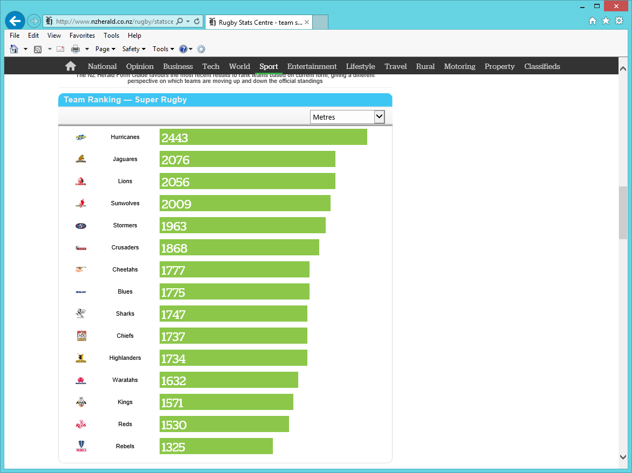The height and width of the screenshot is (473, 632).
Task: Click the Blues team logo
Action: click(80, 292)
